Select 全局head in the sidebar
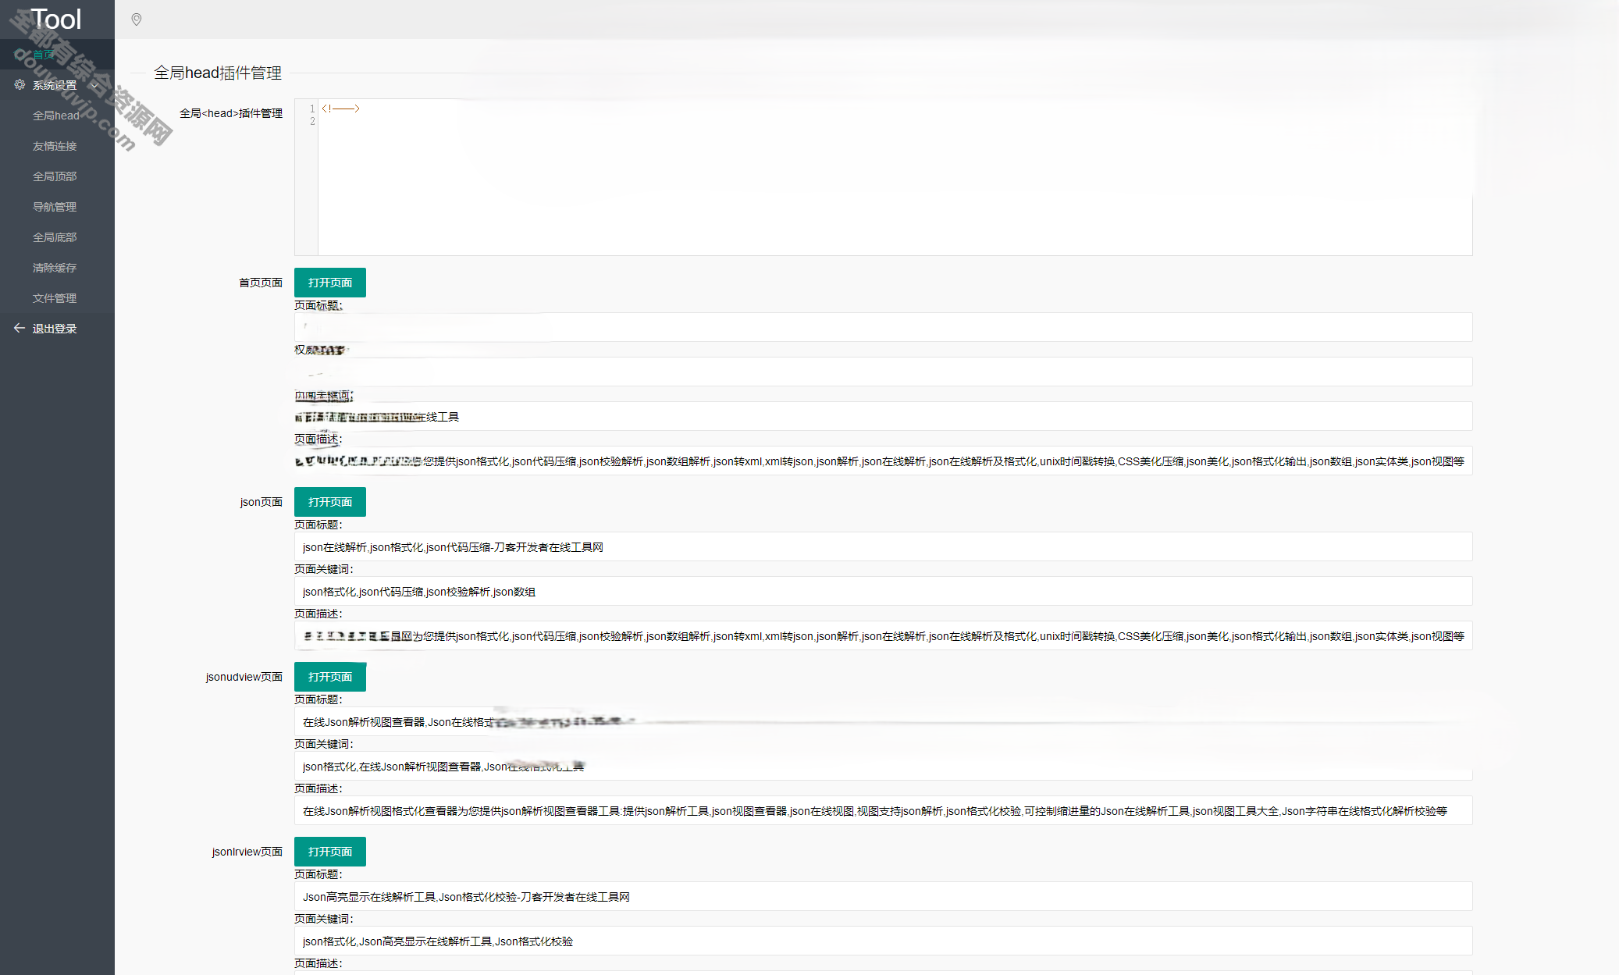The height and width of the screenshot is (975, 1619). pos(57,116)
